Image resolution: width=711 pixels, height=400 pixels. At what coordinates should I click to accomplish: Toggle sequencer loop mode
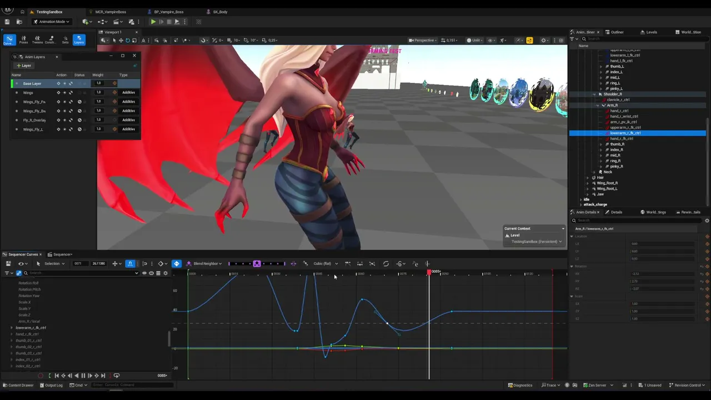pyautogui.click(x=116, y=376)
